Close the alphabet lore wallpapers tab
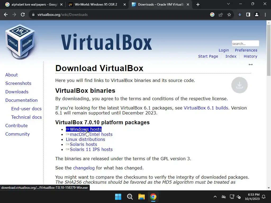The width and height of the screenshot is (271, 203). click(61, 5)
